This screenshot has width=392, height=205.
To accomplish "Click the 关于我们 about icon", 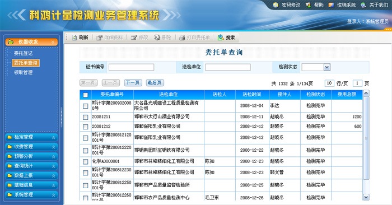I will [x=363, y=4].
